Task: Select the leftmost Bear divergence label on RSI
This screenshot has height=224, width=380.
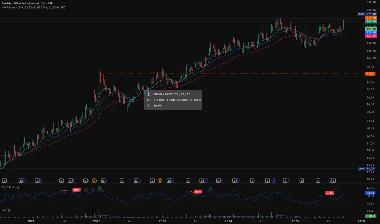Action: pos(76,189)
